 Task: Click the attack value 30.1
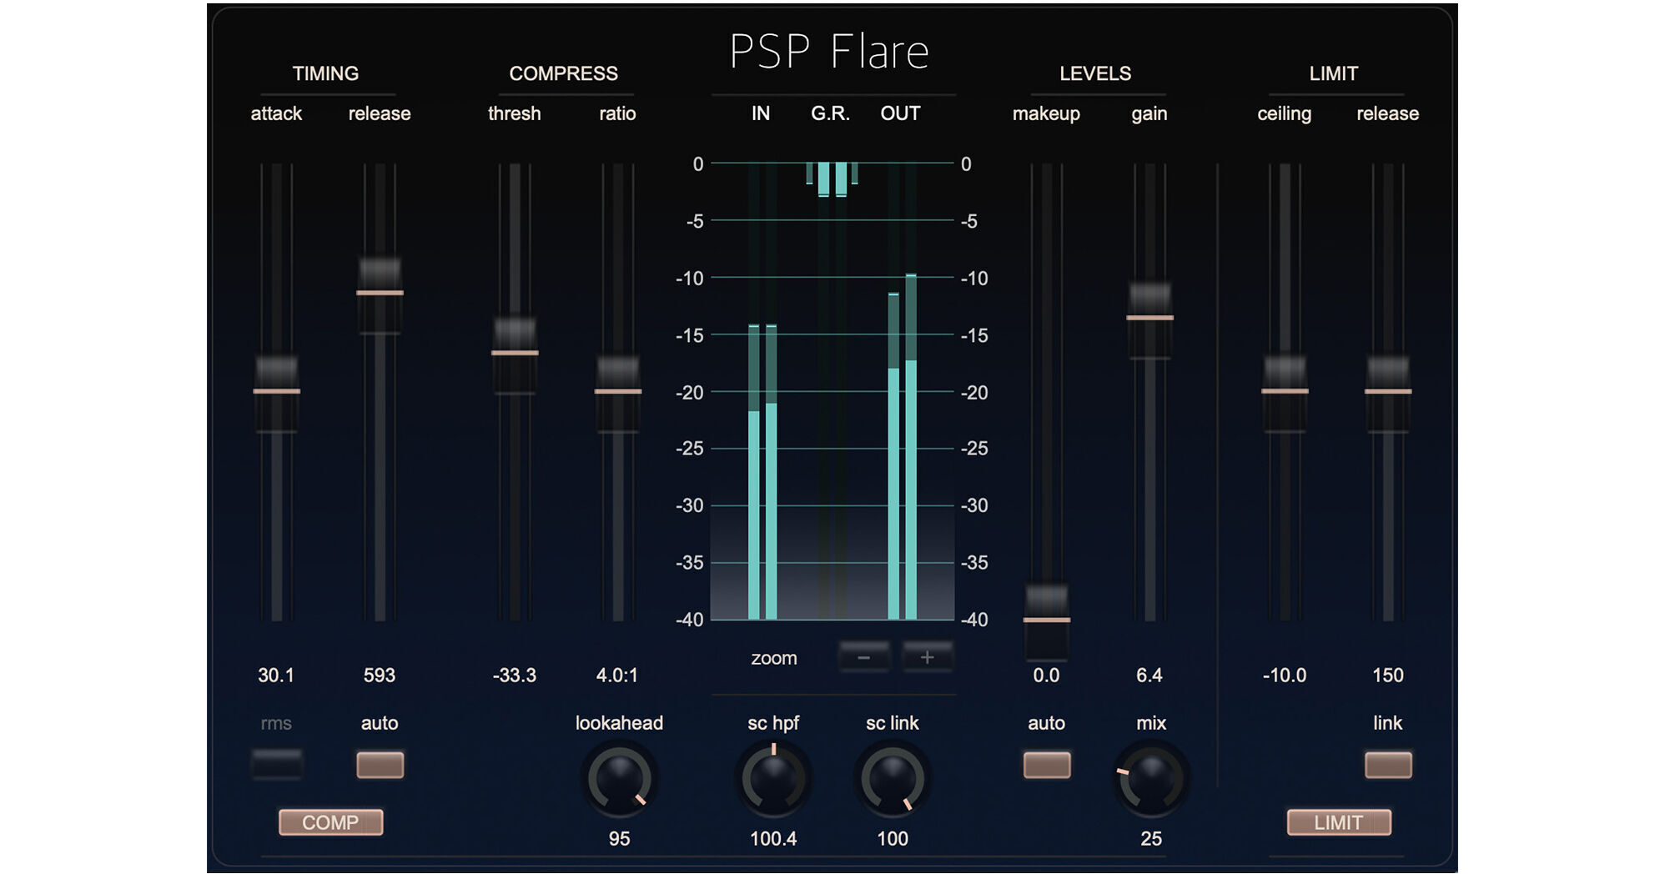[x=276, y=675]
